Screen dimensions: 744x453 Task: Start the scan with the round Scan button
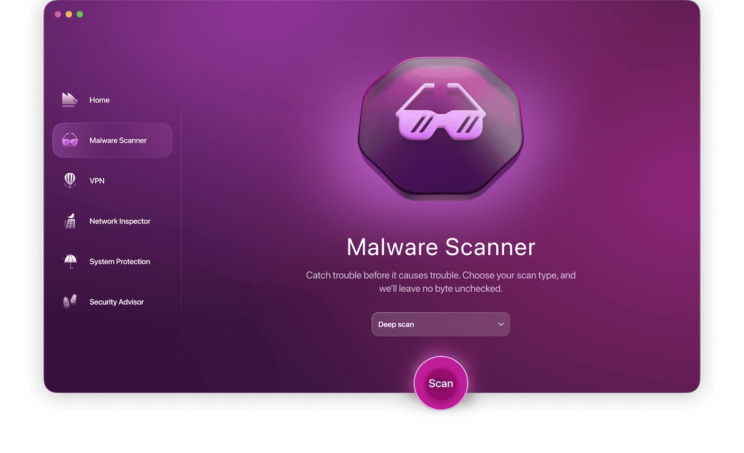click(x=441, y=383)
